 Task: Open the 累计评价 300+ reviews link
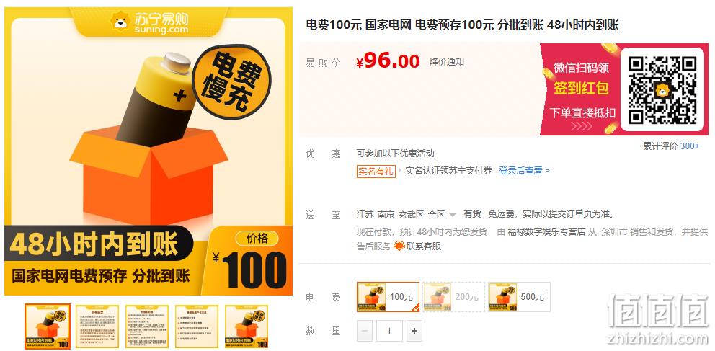(x=671, y=146)
